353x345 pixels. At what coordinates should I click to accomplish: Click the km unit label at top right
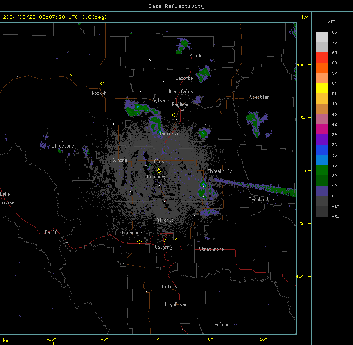point(305,17)
